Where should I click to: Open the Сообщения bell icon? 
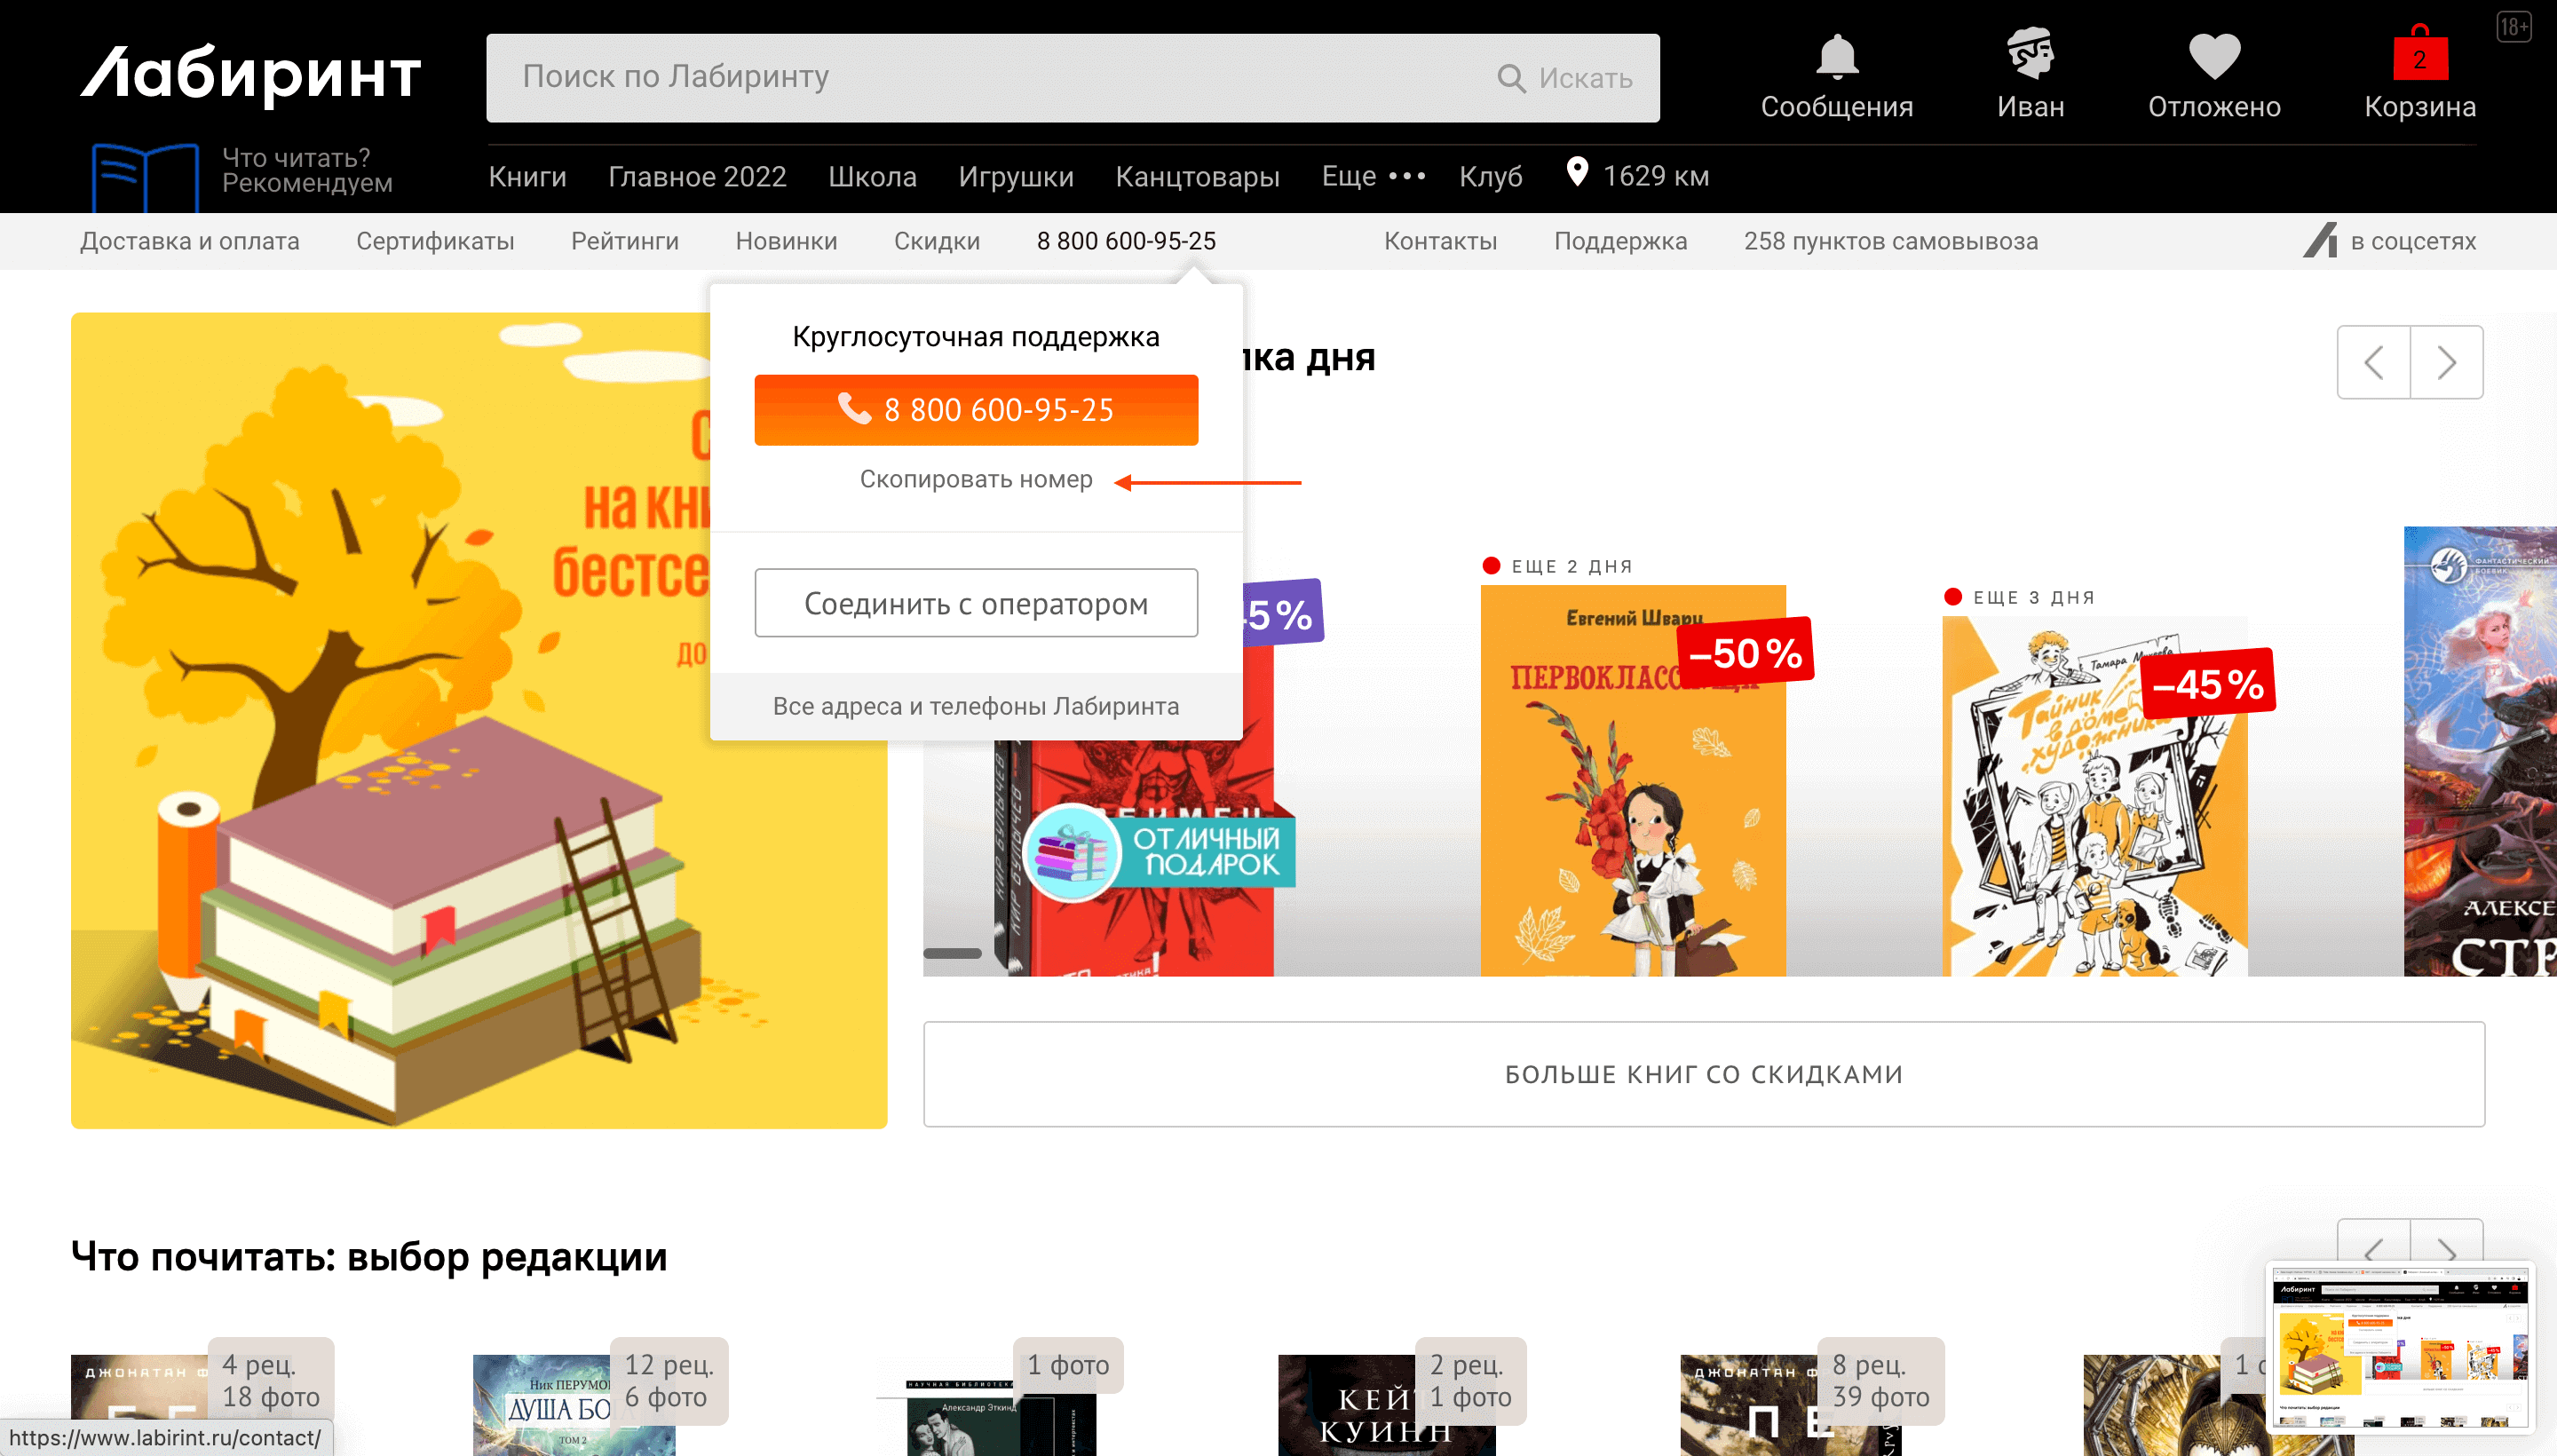coord(1836,56)
